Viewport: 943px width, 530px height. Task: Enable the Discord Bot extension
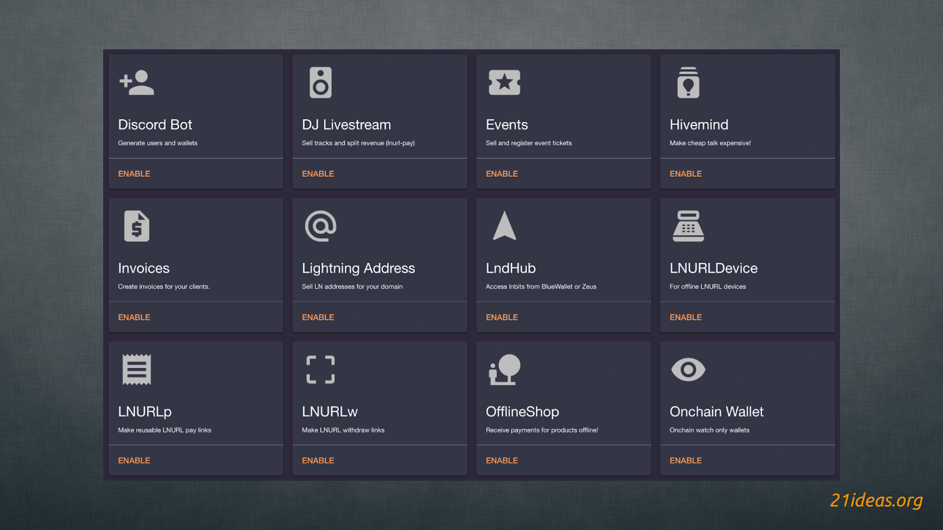coord(134,174)
